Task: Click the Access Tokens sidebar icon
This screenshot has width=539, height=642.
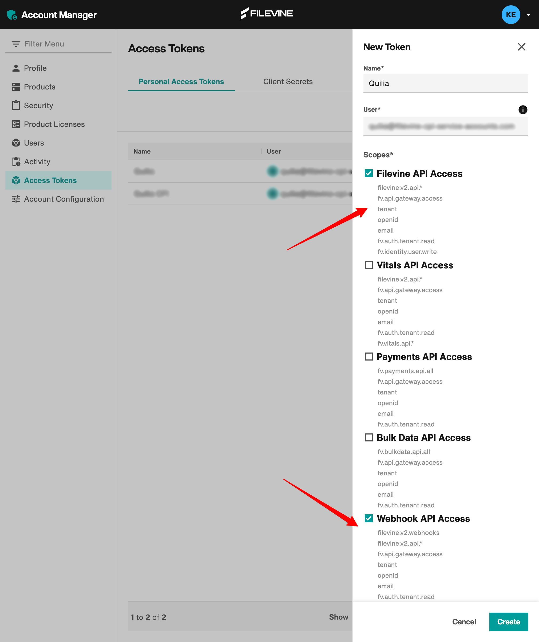Action: pos(16,181)
